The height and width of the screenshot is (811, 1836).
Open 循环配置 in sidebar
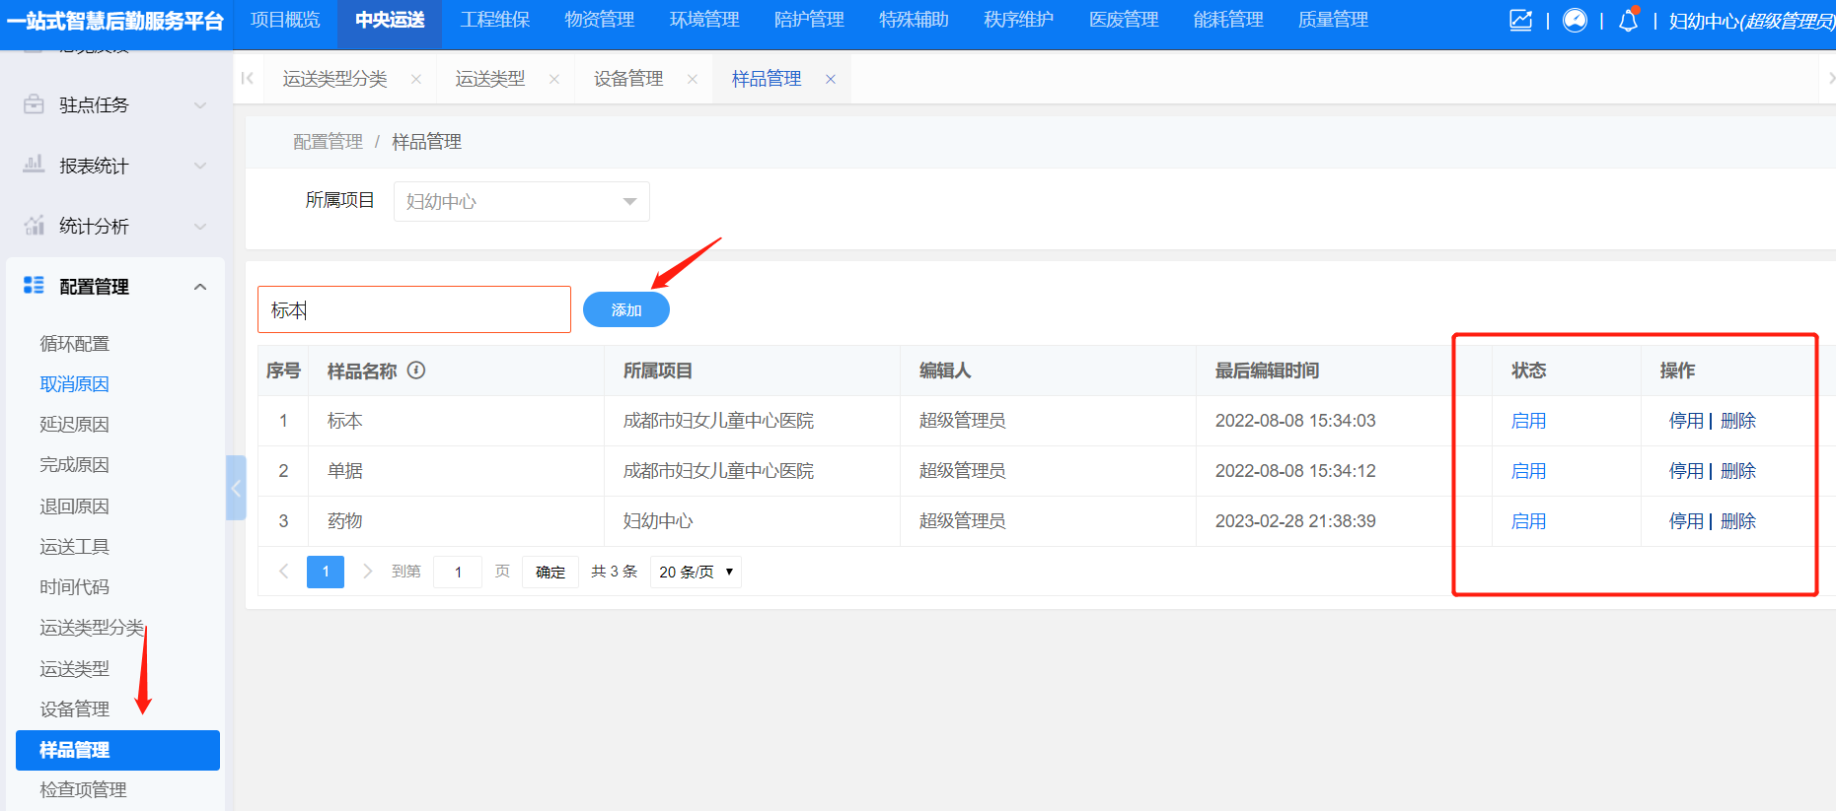(x=74, y=344)
